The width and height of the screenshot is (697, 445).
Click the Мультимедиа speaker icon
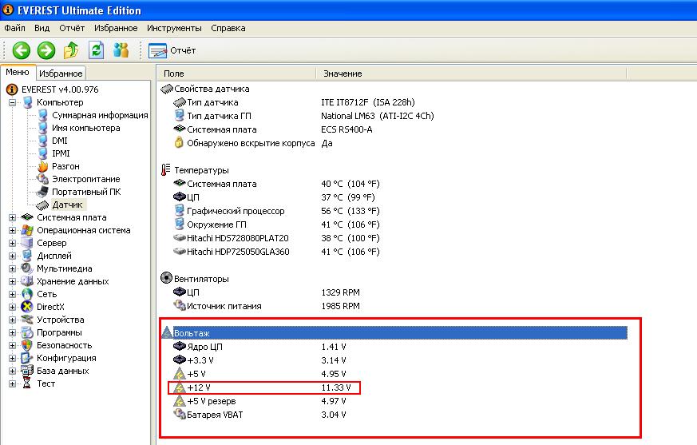click(27, 268)
